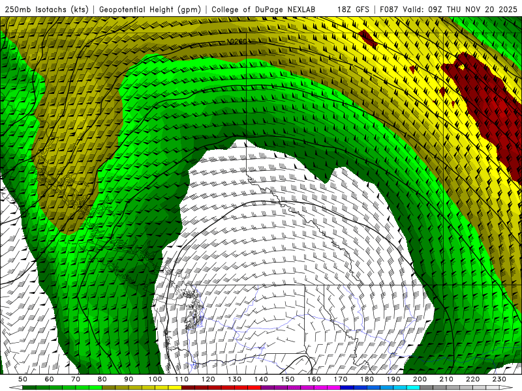Click the legend value '140'

click(x=261, y=379)
